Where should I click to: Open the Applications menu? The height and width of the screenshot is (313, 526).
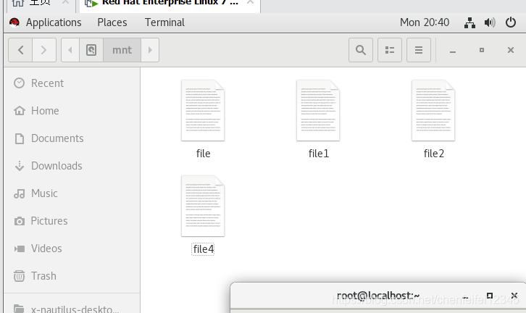tap(54, 22)
